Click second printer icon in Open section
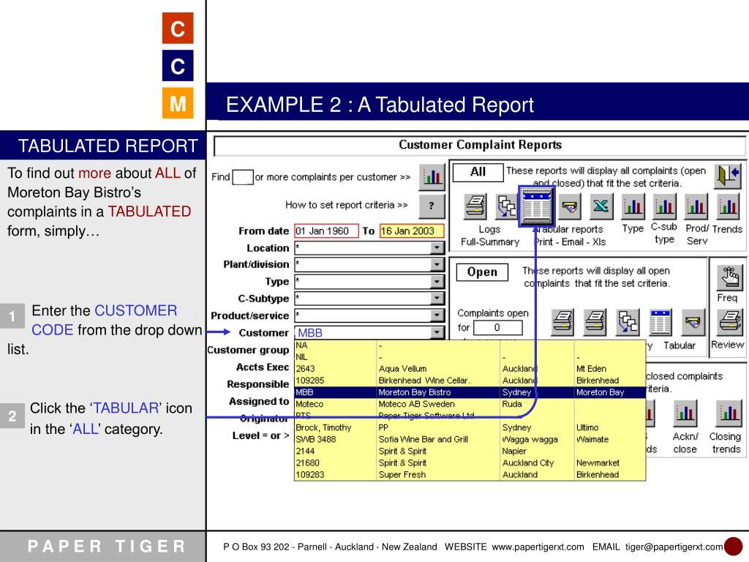The height and width of the screenshot is (562, 749). (595, 322)
